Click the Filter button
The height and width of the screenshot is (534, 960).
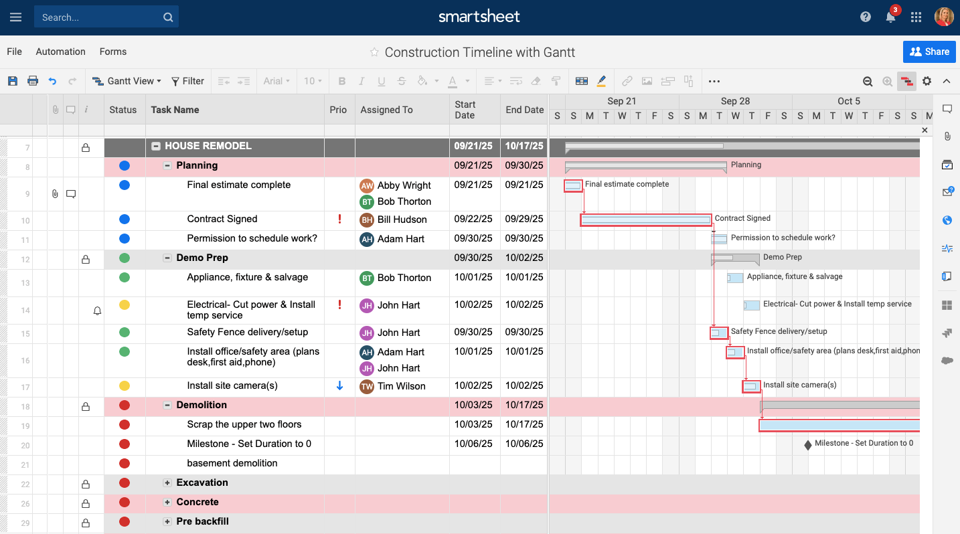pyautogui.click(x=187, y=81)
